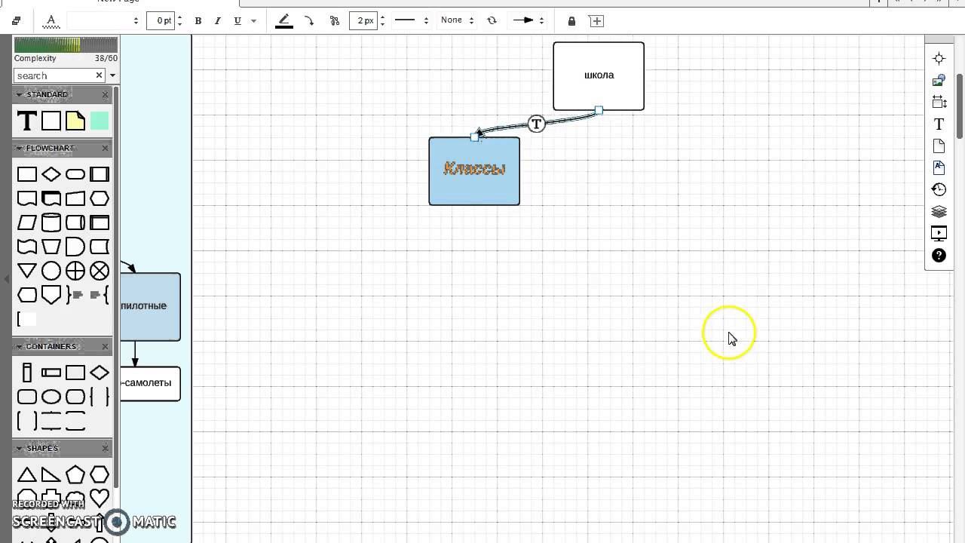Select the 'школа' box on canvas
This screenshot has height=543, width=965.
[x=599, y=75]
